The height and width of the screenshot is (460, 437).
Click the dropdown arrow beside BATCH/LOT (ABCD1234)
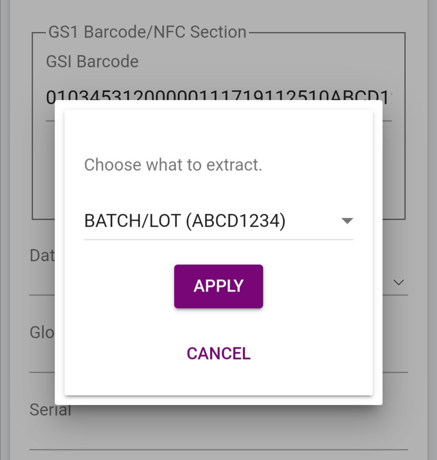pos(347,221)
